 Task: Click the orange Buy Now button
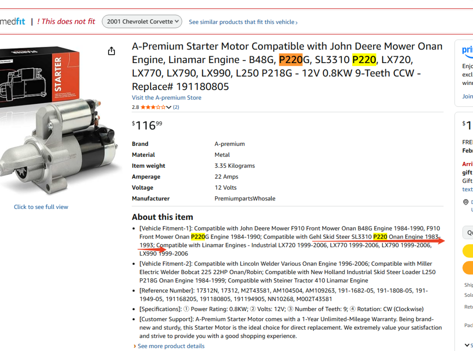pos(468,268)
